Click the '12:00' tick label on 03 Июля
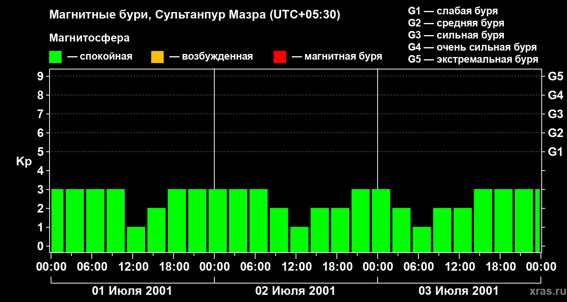The width and height of the screenshot is (567, 302). click(x=459, y=267)
